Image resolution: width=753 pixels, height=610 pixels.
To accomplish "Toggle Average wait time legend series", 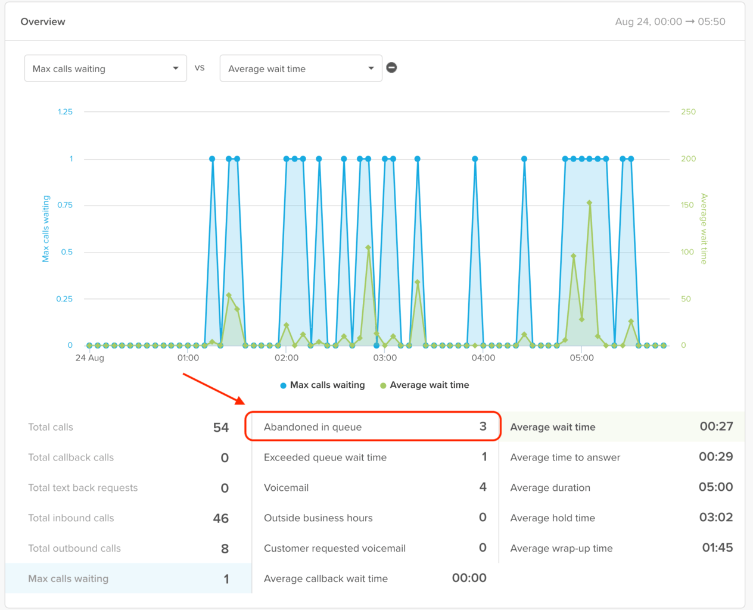I will click(x=424, y=385).
